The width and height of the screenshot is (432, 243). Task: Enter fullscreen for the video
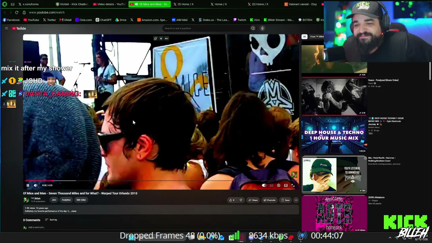pyautogui.click(x=293, y=185)
